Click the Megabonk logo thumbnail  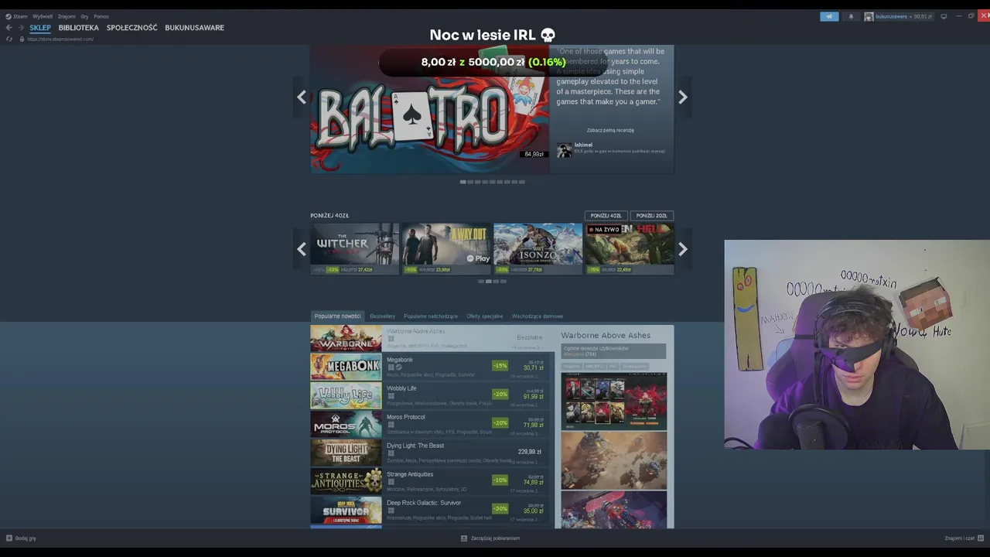346,367
